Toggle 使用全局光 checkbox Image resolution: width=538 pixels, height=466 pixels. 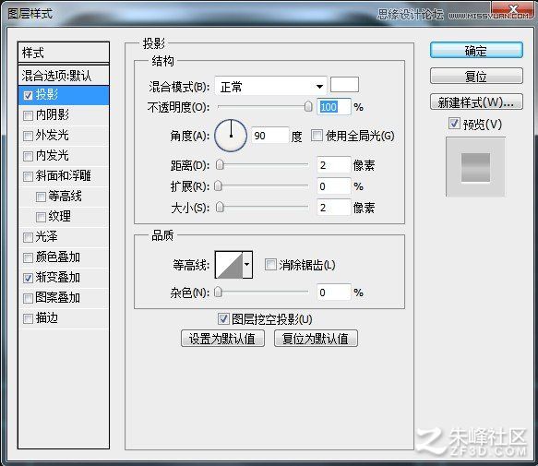(x=317, y=136)
